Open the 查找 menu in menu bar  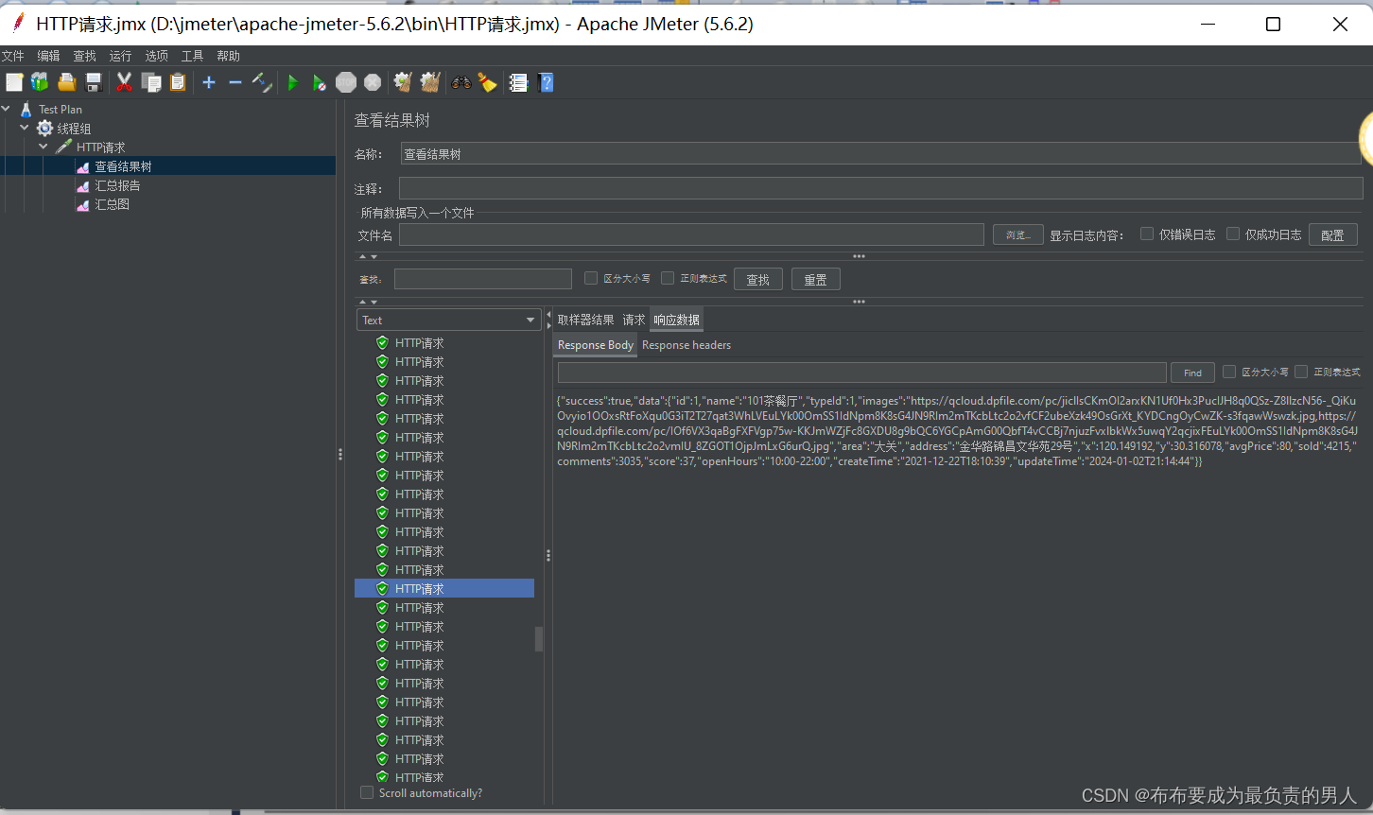pos(85,56)
